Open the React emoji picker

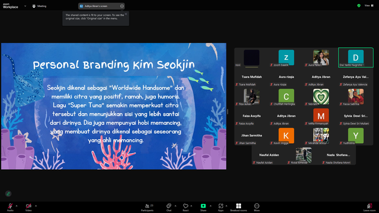click(185, 207)
